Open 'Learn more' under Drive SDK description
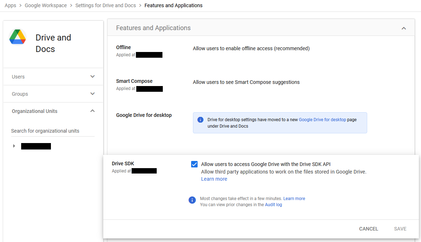Viewport: 421px width, 242px height. [214, 179]
